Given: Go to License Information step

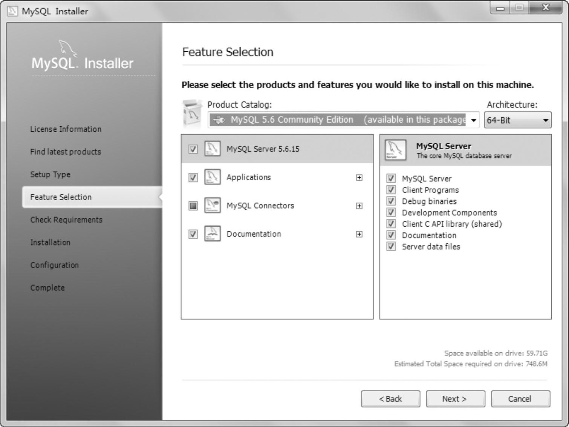Looking at the screenshot, I should 66,129.
